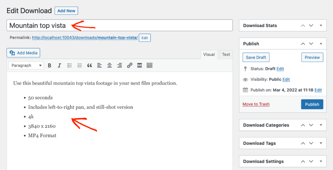Right align the text

click(x=119, y=65)
